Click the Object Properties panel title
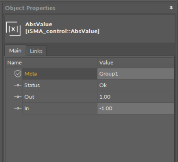Screen dimensions: 178x162 (x=30, y=8)
